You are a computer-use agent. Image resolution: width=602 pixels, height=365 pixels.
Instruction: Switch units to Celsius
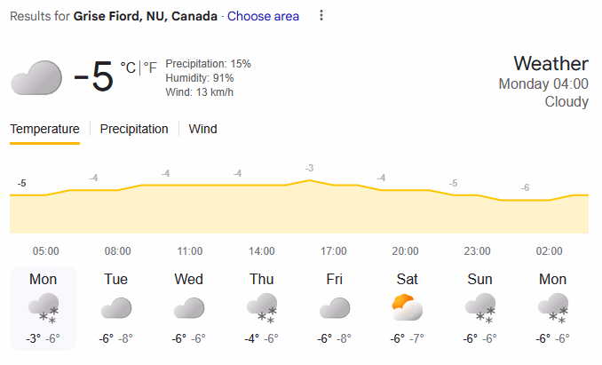tap(128, 67)
